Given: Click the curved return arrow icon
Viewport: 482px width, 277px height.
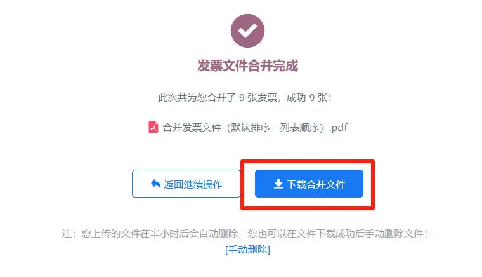Looking at the screenshot, I should (x=156, y=184).
